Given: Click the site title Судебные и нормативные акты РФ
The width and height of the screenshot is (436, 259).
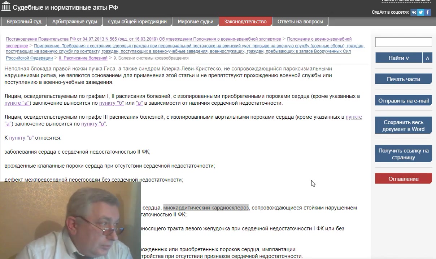Looking at the screenshot, I should [65, 8].
